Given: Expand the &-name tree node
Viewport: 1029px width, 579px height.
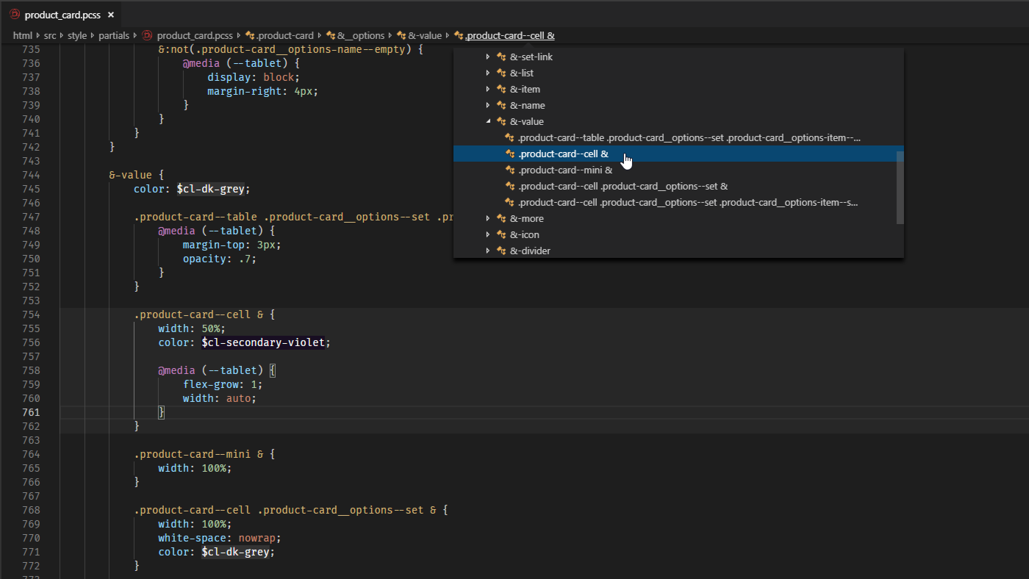Looking at the screenshot, I should pos(487,105).
